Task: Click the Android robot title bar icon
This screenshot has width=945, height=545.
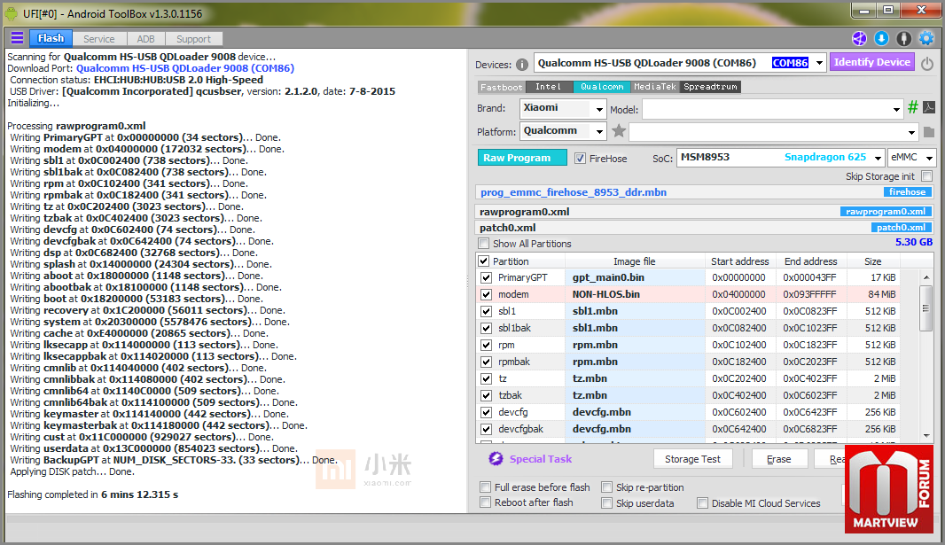Action: click(x=12, y=13)
